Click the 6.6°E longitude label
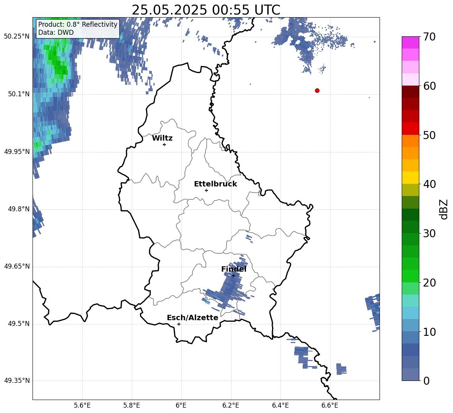This screenshot has height=413, width=453. [330, 405]
